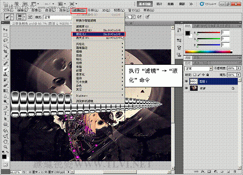Viewport: 243px width, 175px height.
Task: Select the Crop tool
Action: click(5, 52)
